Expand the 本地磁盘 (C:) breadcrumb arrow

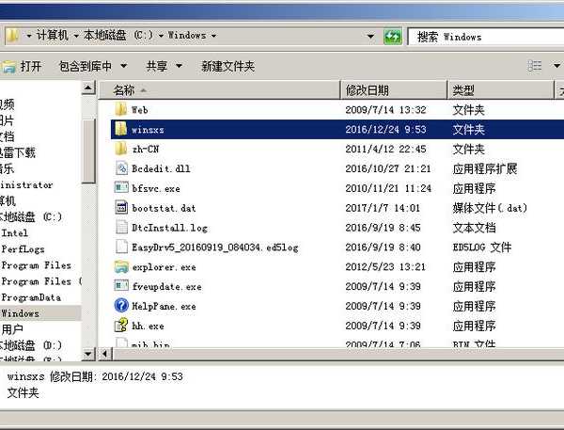click(x=161, y=36)
